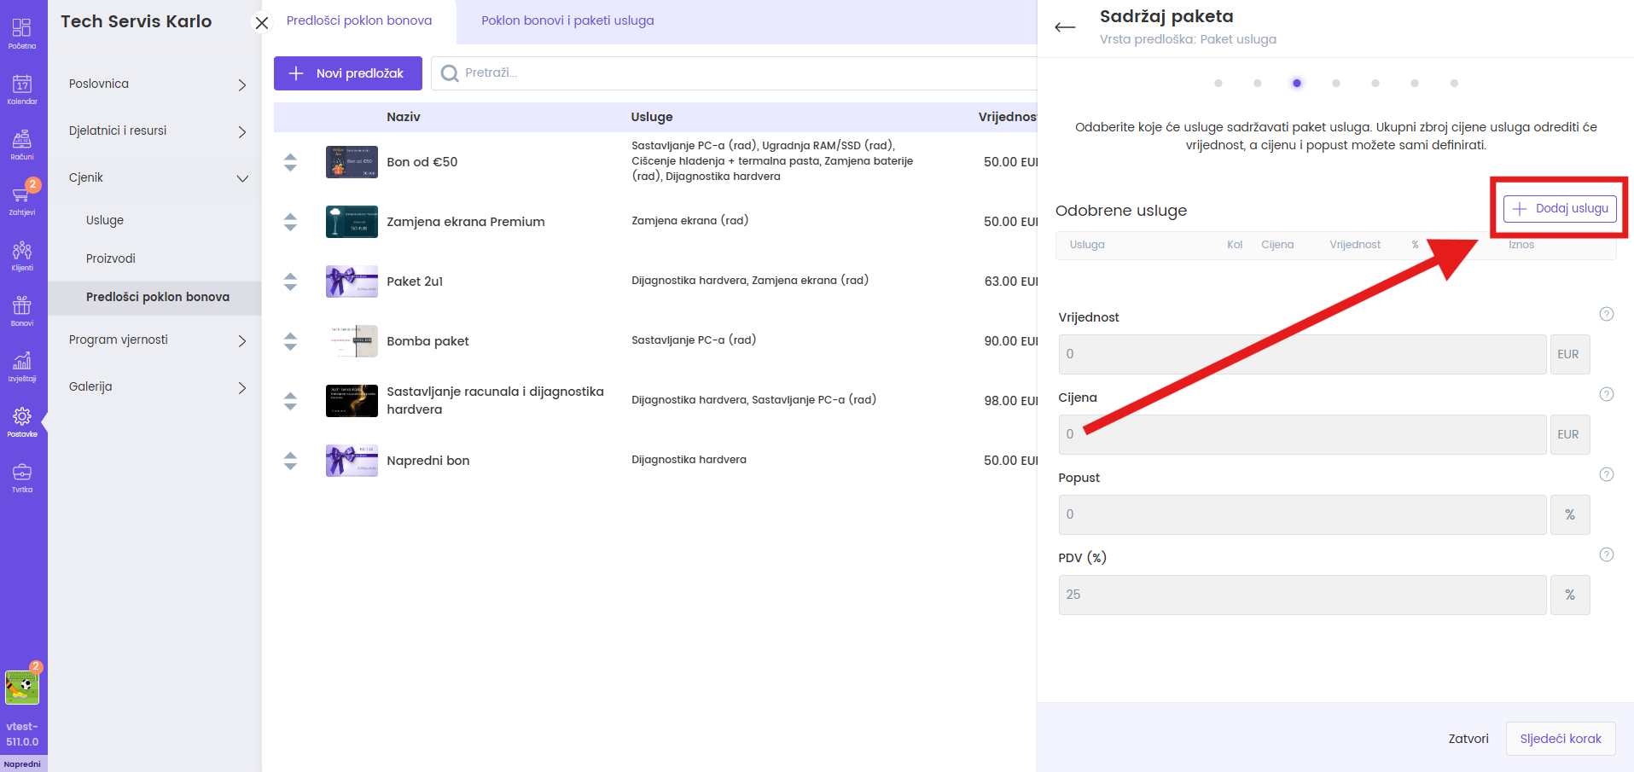Viewport: 1634px width, 772px height.
Task: Switch to Poklon bonovi i paketi usluga tab
Action: (567, 20)
